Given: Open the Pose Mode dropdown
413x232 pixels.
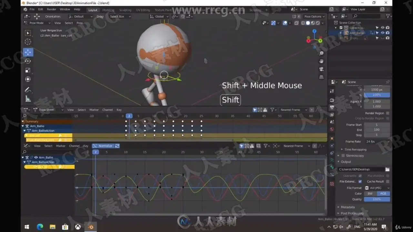Looking at the screenshot, I should (37, 23).
